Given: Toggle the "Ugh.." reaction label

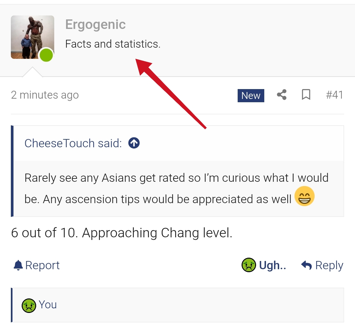Looking at the screenshot, I should (272, 265).
